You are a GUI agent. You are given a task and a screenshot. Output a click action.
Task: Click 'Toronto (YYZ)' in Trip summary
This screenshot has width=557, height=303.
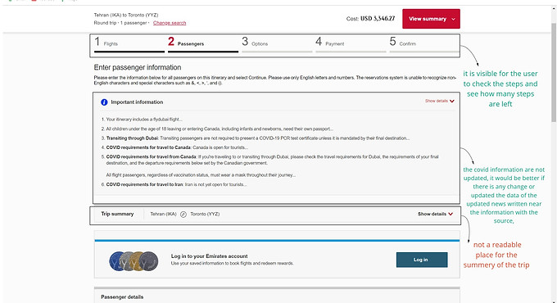(x=205, y=215)
